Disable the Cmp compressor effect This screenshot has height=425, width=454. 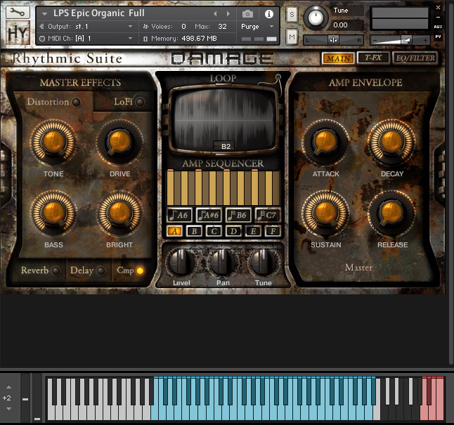[x=140, y=270]
